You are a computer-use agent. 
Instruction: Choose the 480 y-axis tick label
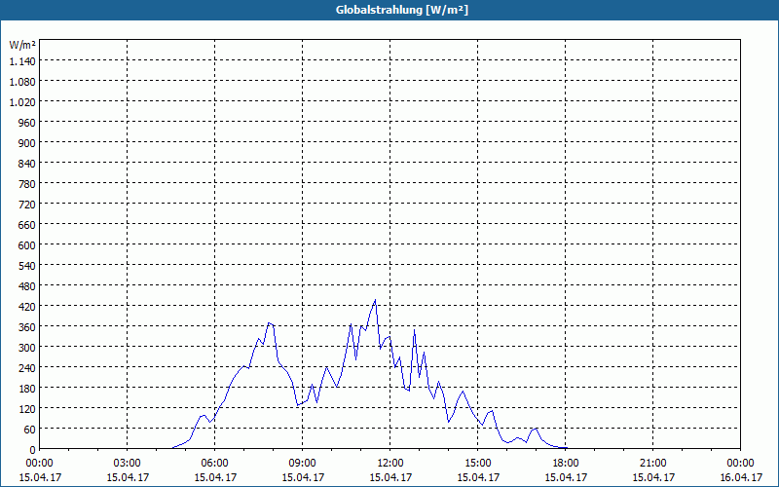(x=27, y=286)
